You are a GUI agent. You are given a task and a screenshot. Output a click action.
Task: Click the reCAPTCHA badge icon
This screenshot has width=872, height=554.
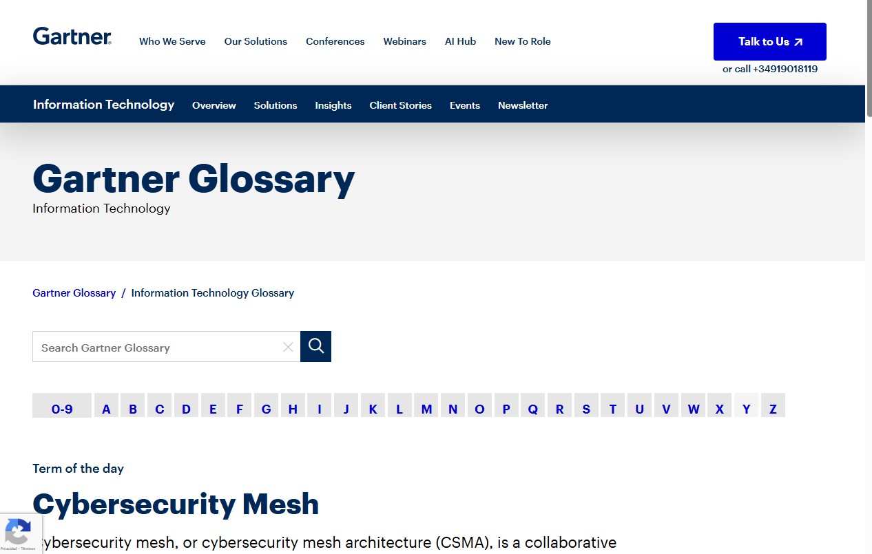(x=18, y=532)
